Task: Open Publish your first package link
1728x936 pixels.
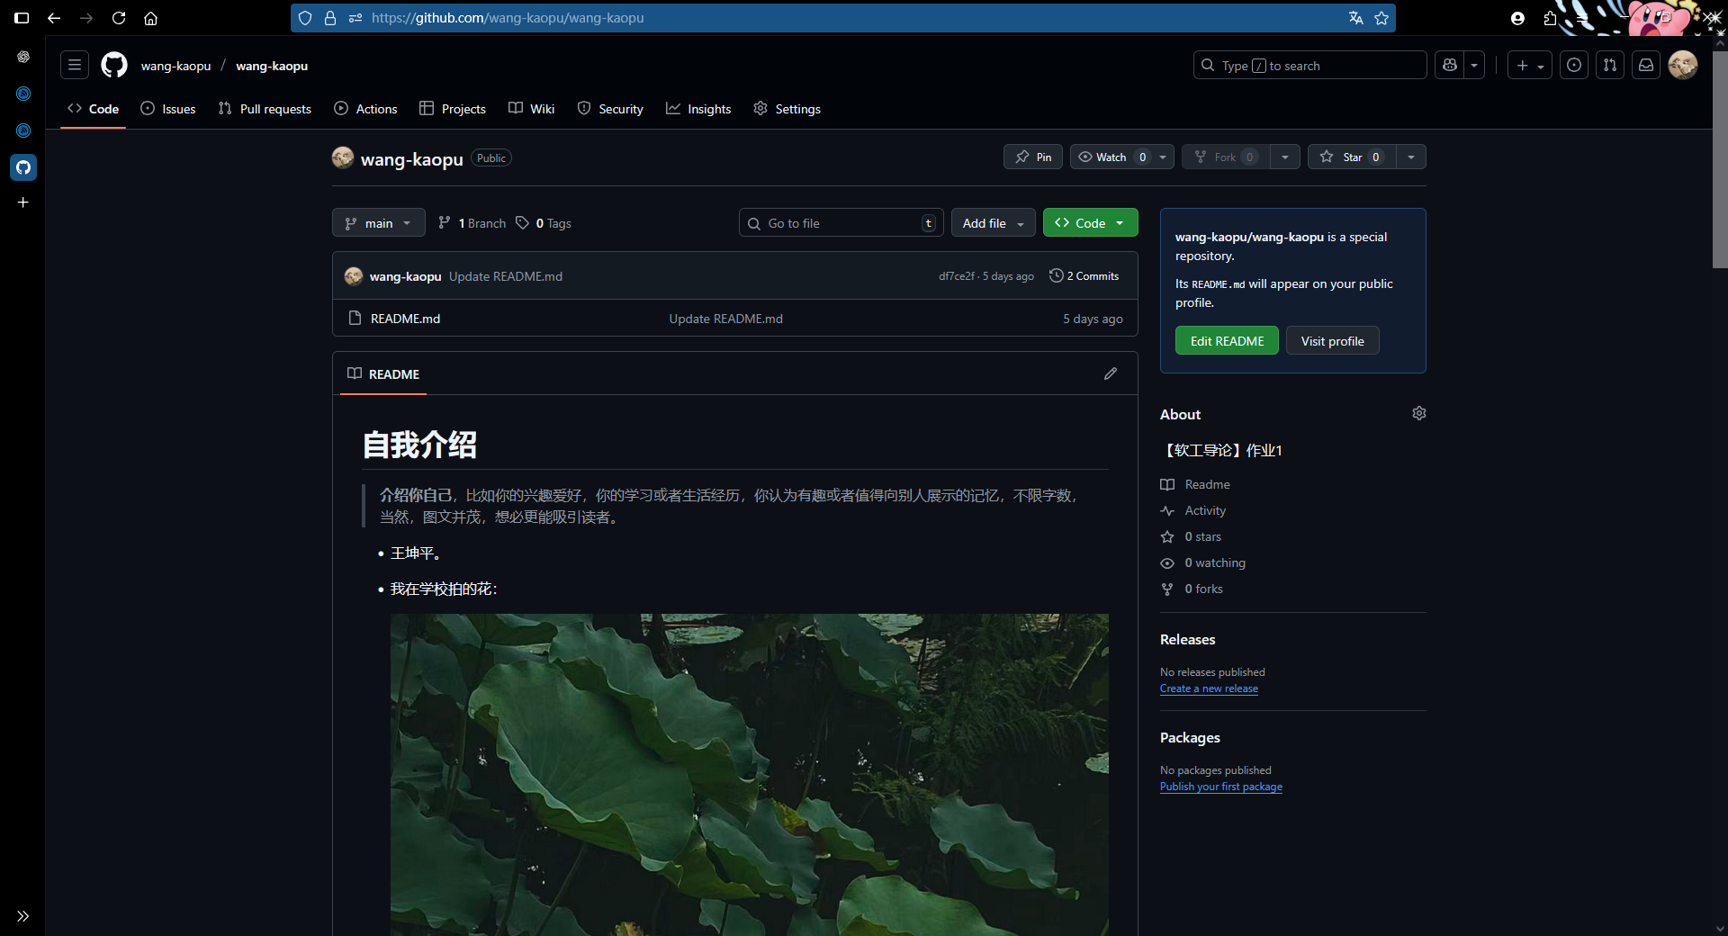Action: pos(1220,787)
